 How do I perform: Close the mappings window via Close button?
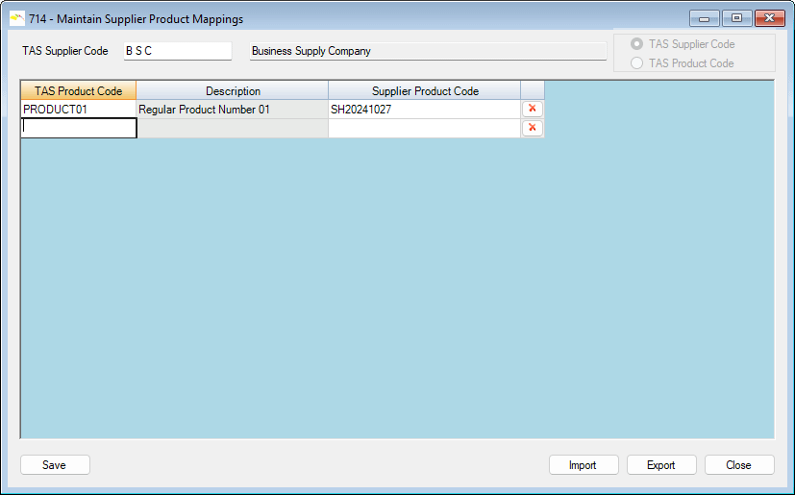click(738, 465)
